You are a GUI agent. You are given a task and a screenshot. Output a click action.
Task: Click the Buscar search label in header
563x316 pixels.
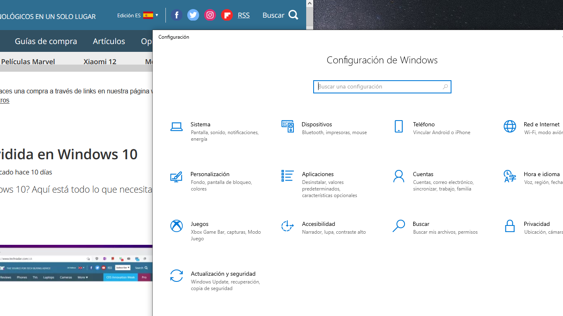coord(273,15)
